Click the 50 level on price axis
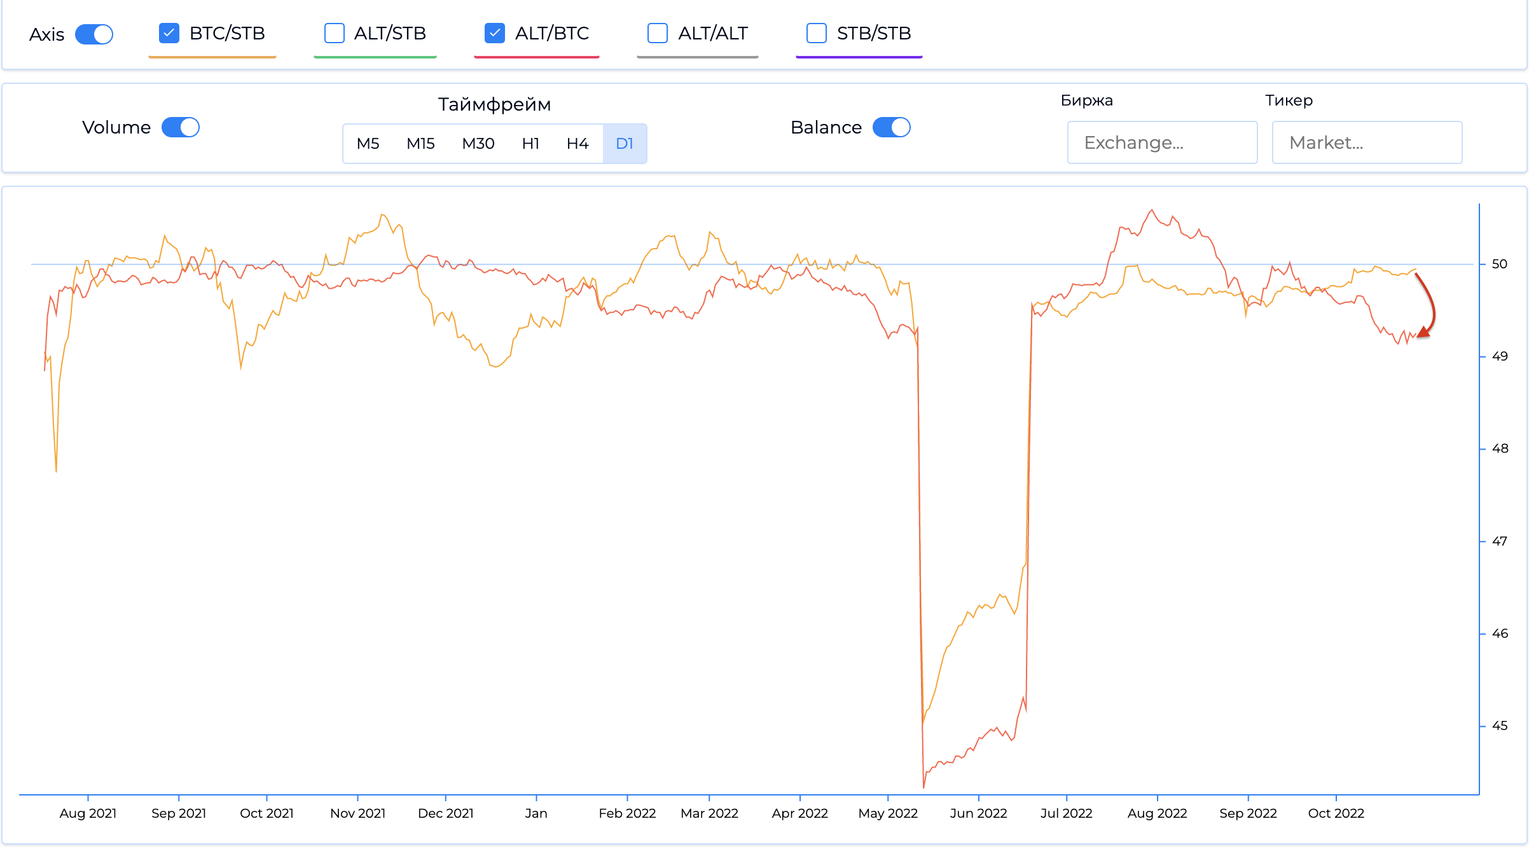 [x=1499, y=264]
